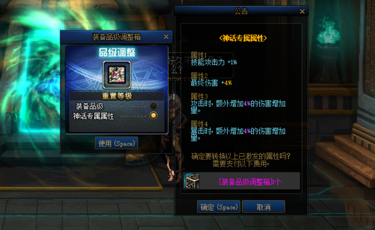
Task: Click the mythic equipment icon slot
Action: [x=117, y=75]
